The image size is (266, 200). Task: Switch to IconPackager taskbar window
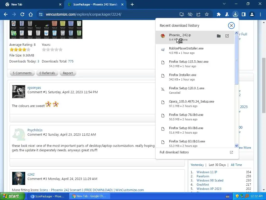48,196
